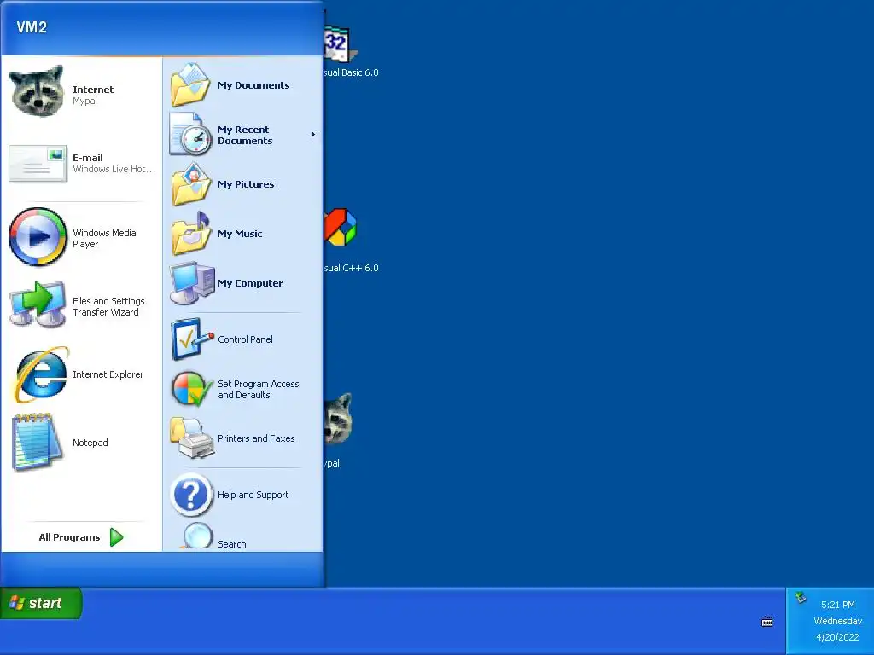Choose the My Computer text entry
Screen dimensions: 874x655
[x=250, y=283]
